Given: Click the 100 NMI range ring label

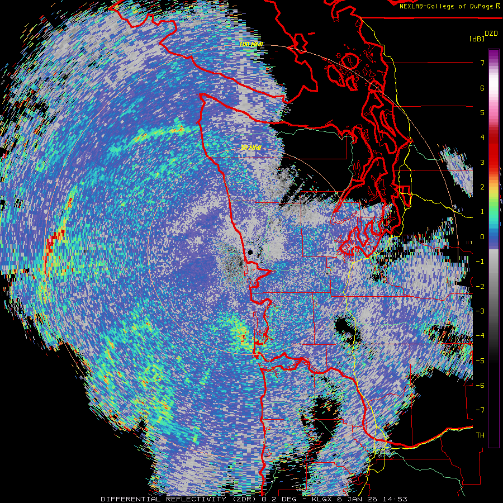Looking at the screenshot, I should pyautogui.click(x=251, y=44).
